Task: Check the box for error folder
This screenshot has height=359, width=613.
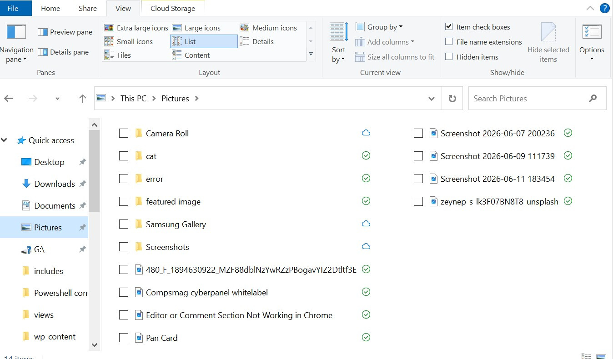Action: point(124,179)
